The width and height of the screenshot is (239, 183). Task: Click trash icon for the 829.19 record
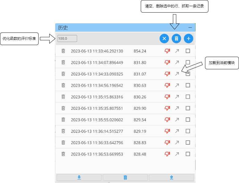coord(63,131)
